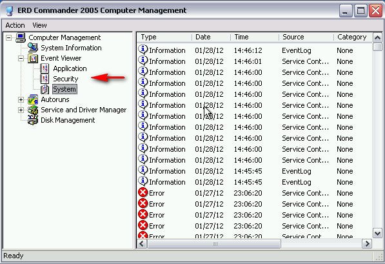Viewport: 385px width, 264px height.
Task: Select the EventLog Information event at 14:46:12
Action: coord(254,50)
